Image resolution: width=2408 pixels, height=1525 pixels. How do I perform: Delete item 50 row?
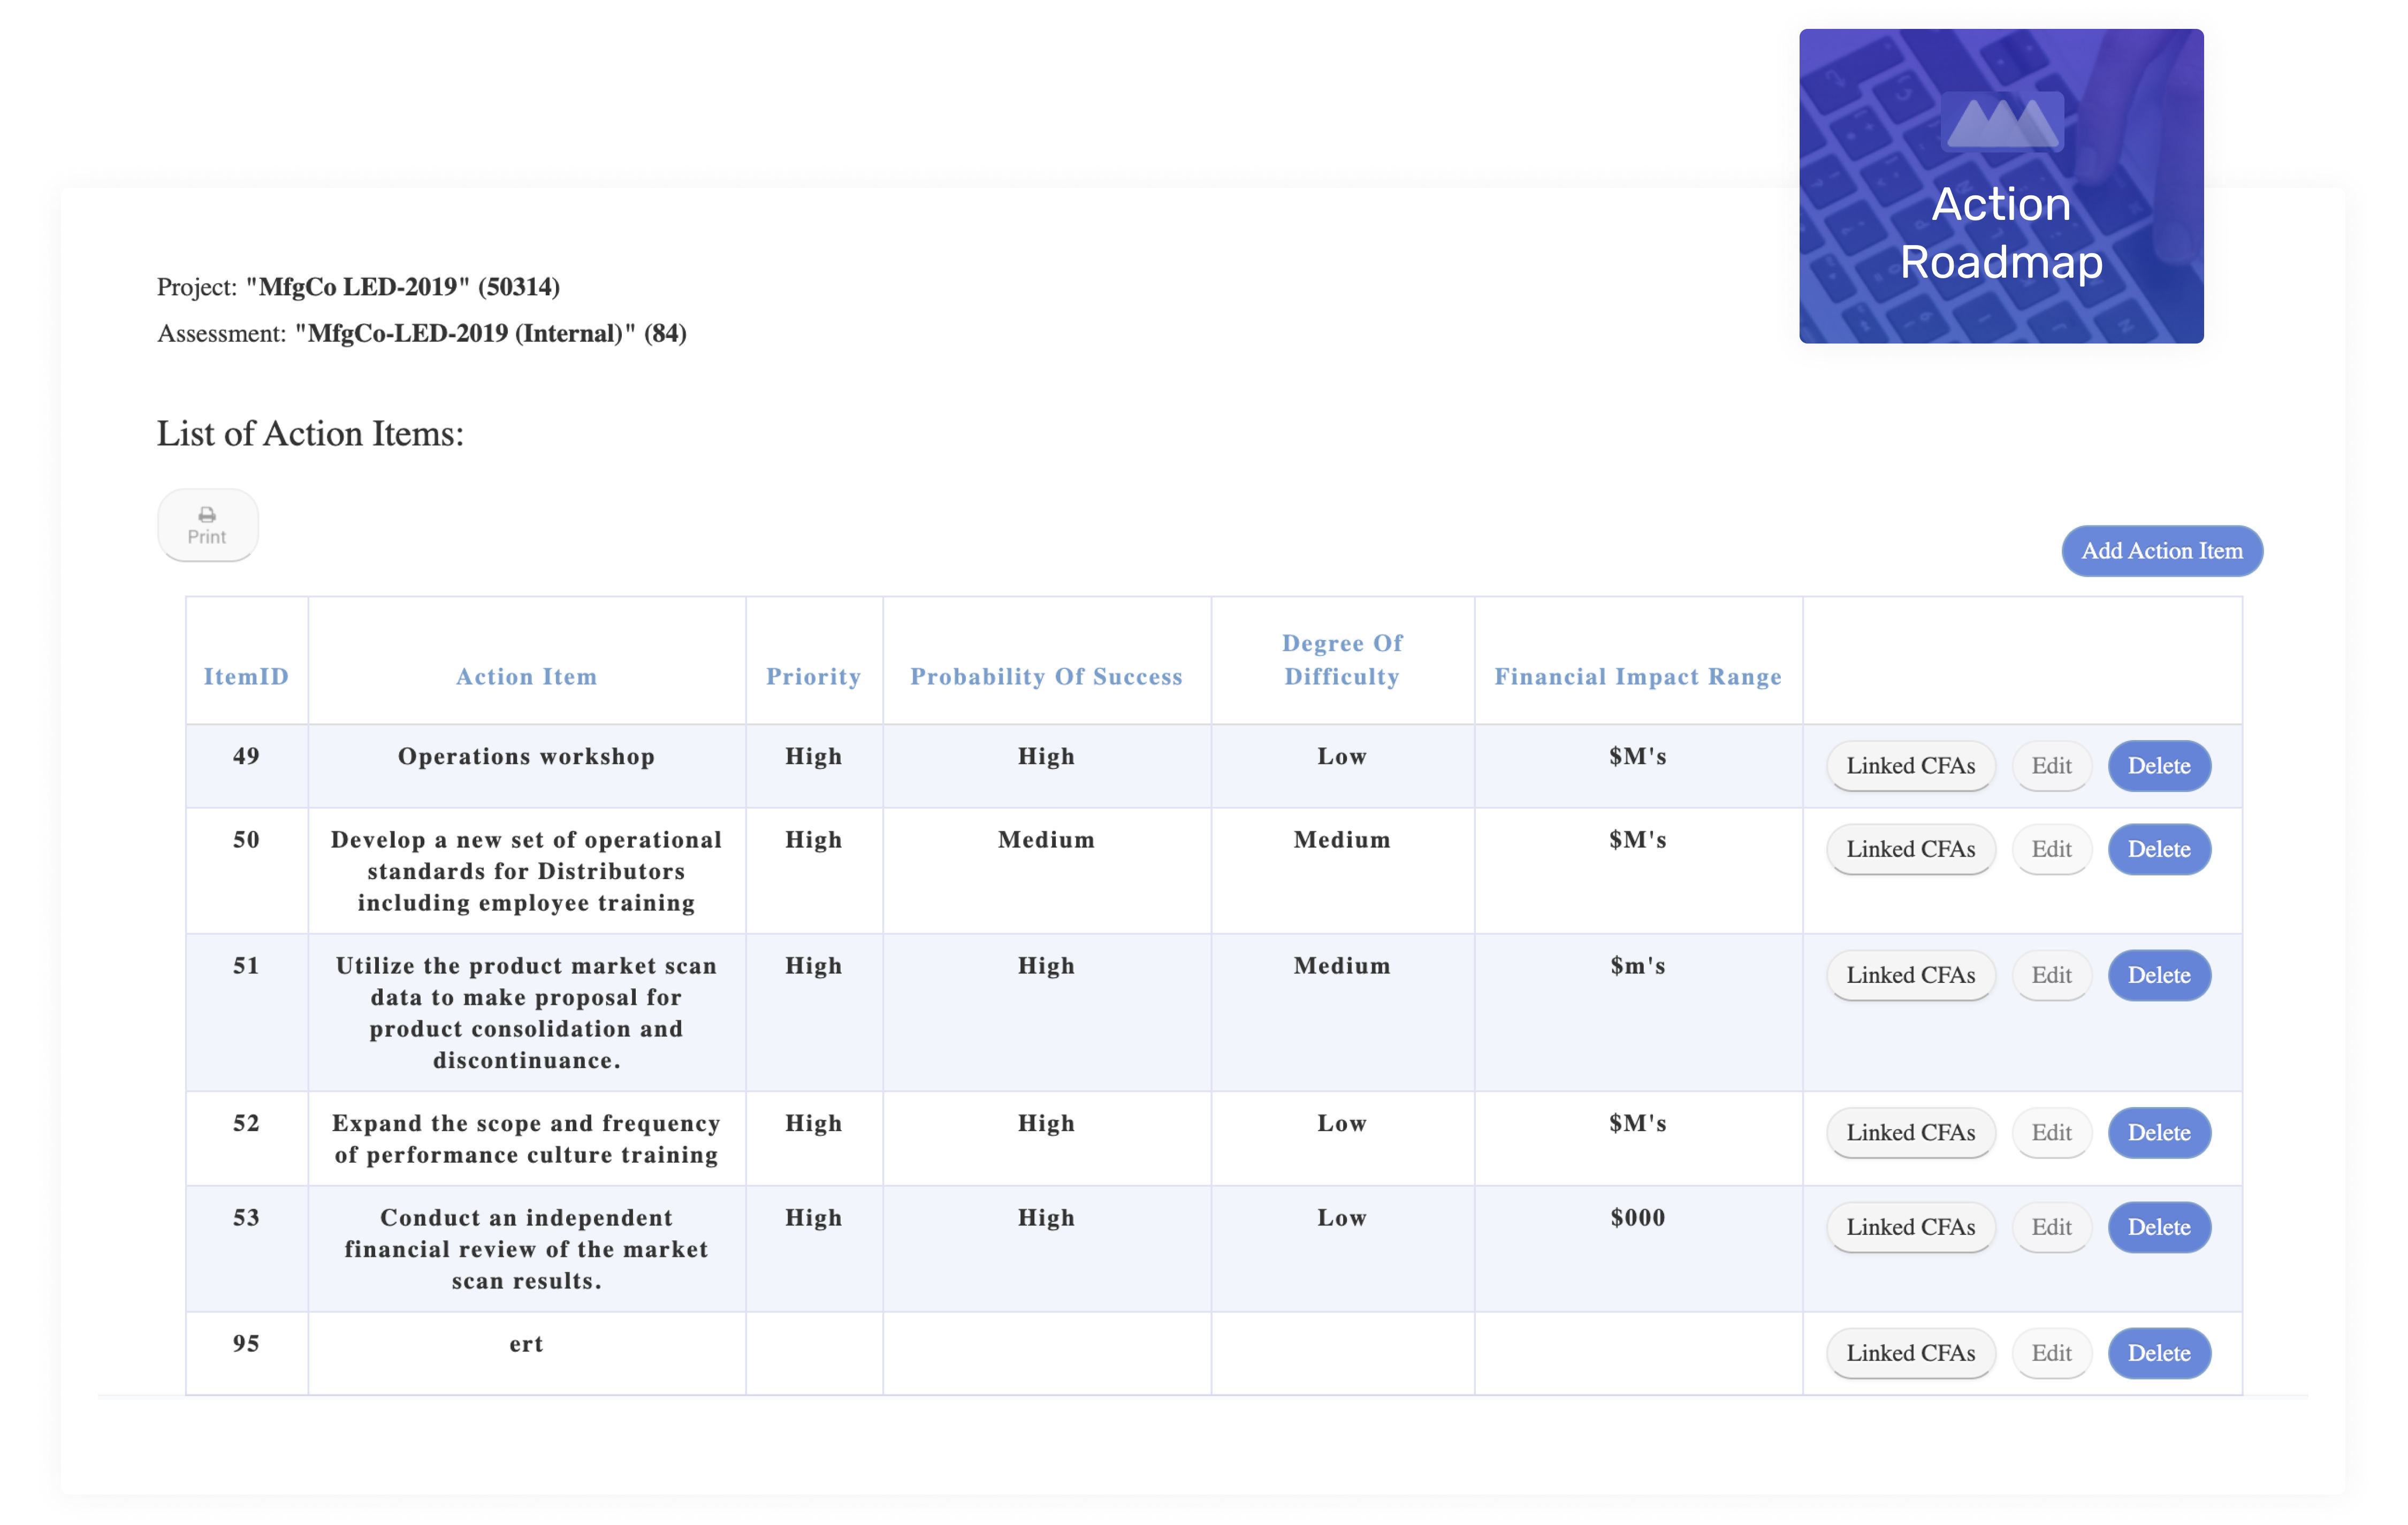tap(2159, 849)
